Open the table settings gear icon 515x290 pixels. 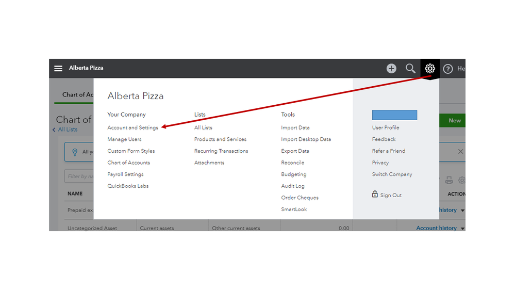[462, 180]
